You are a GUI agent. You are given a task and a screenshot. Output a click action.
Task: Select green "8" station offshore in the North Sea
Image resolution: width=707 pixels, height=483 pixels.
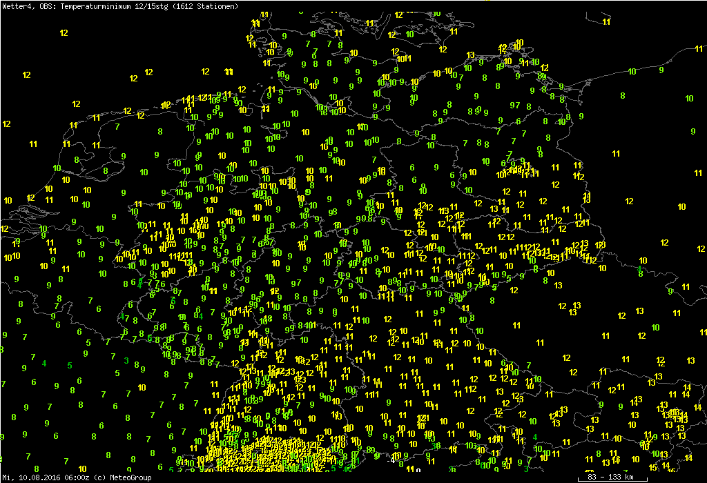pos(160,131)
